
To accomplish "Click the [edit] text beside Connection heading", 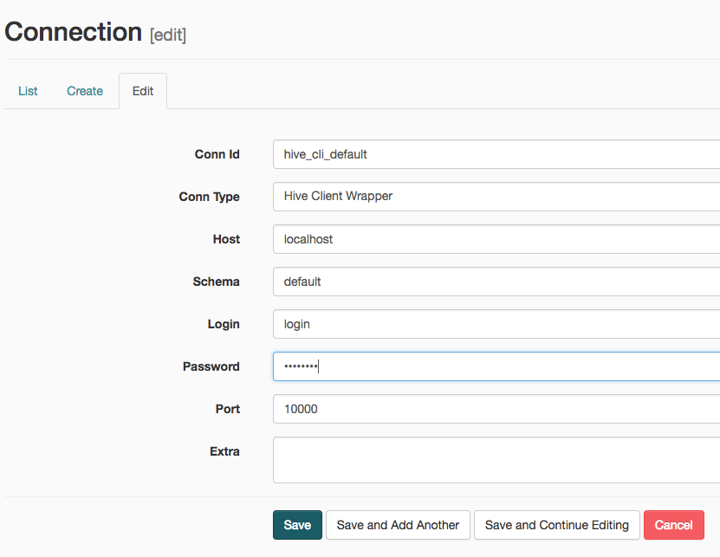I will pos(168,36).
